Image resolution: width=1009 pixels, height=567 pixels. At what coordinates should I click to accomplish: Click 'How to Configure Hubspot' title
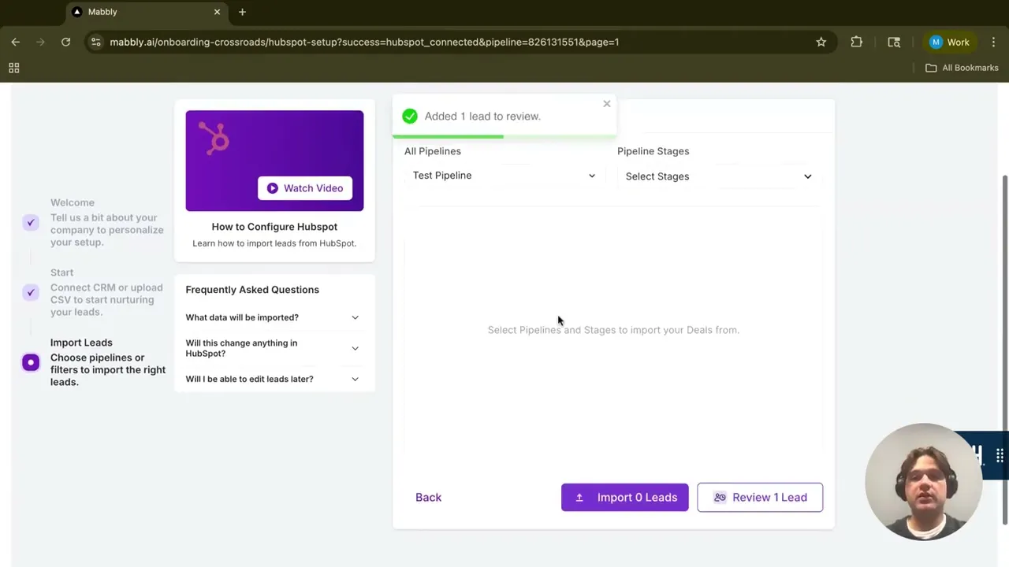274,227
